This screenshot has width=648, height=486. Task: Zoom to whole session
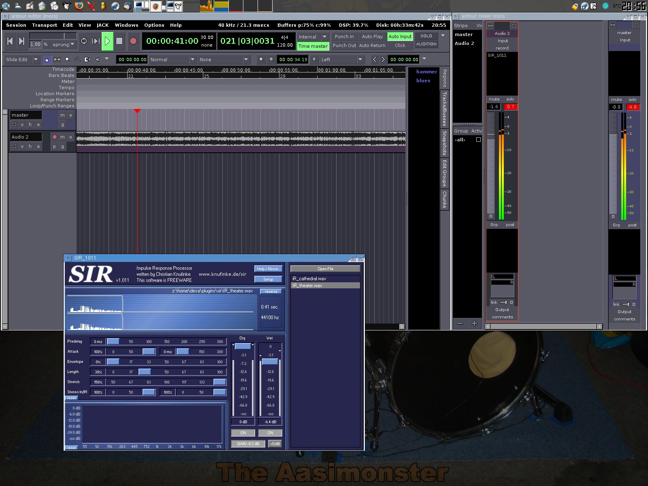[x=314, y=60]
